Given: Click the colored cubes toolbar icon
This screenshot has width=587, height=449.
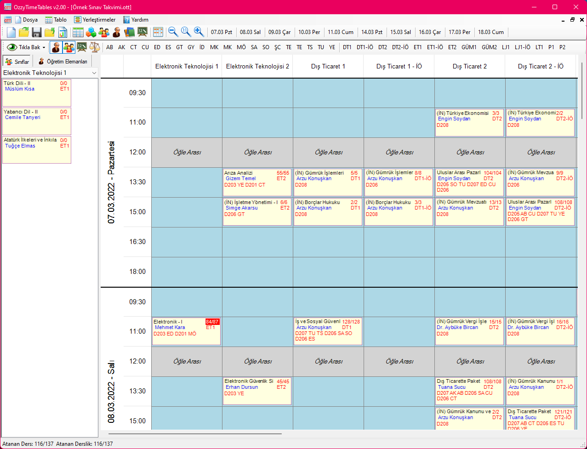Looking at the screenshot, I should click(91, 32).
